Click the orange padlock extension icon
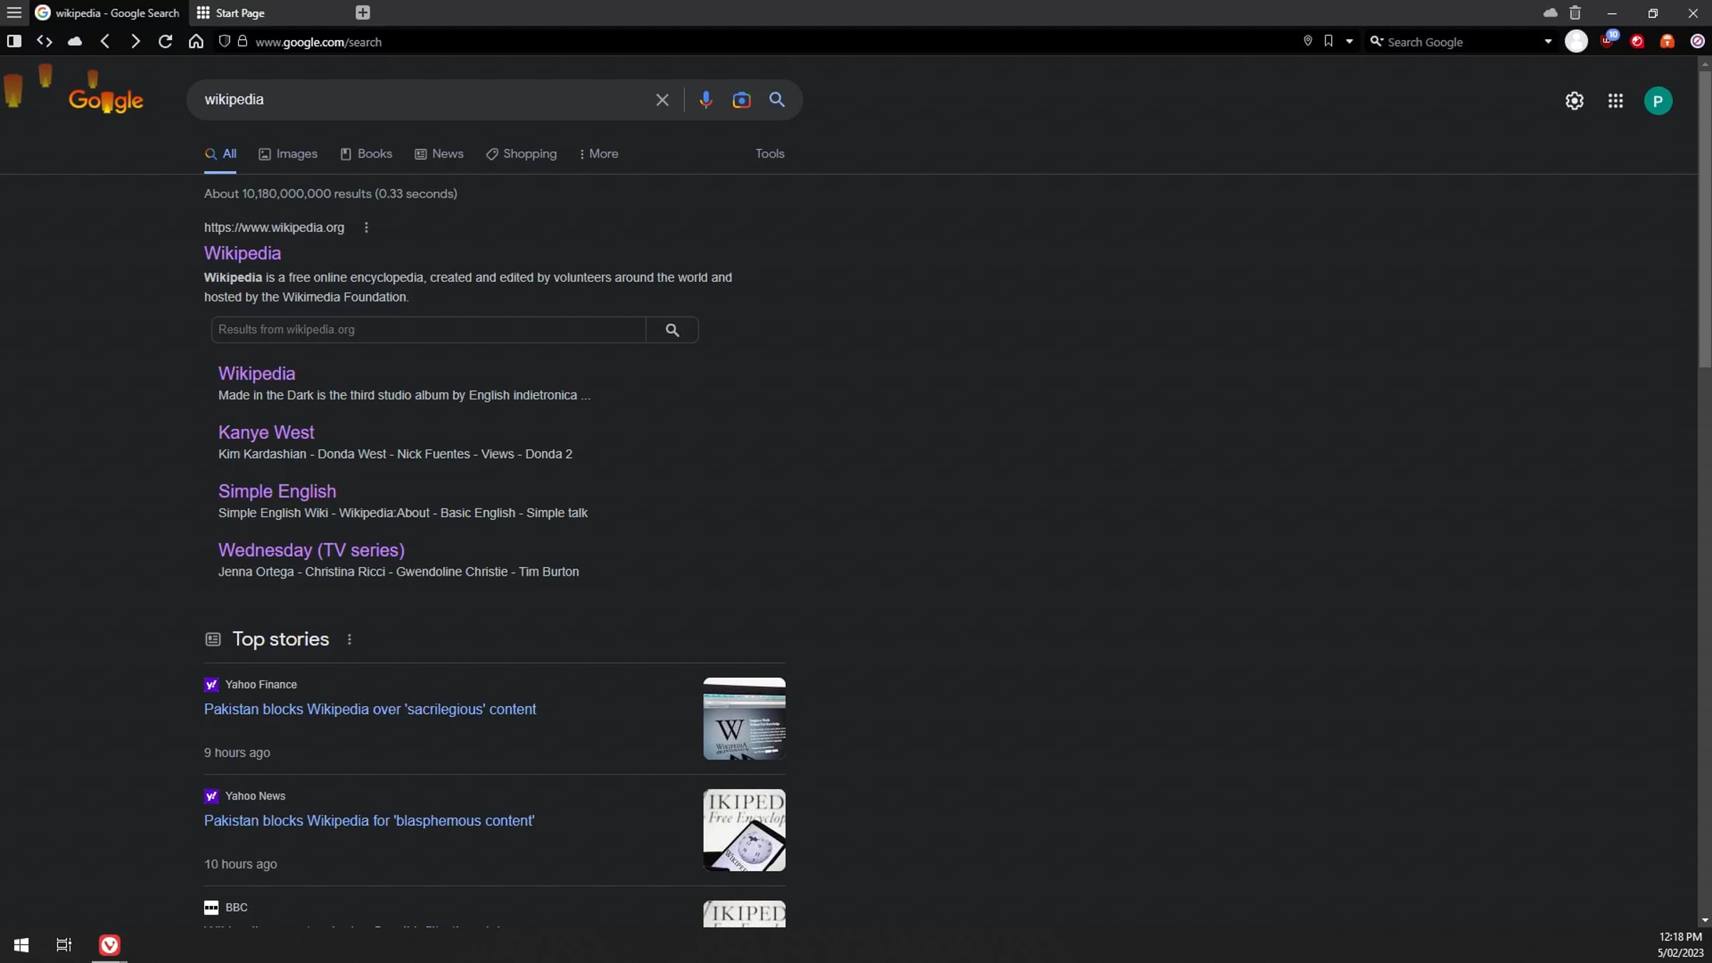The width and height of the screenshot is (1712, 963). click(x=1667, y=41)
